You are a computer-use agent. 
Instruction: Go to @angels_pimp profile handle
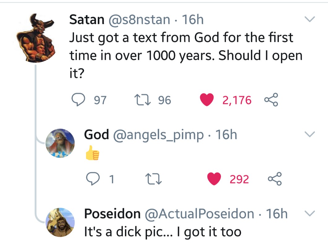(x=159, y=135)
